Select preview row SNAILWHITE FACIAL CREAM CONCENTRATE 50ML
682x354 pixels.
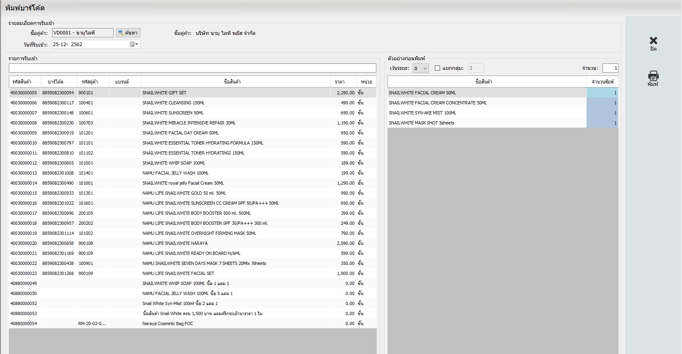[x=503, y=103]
